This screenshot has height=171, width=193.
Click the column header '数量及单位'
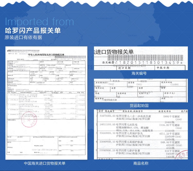165,111
